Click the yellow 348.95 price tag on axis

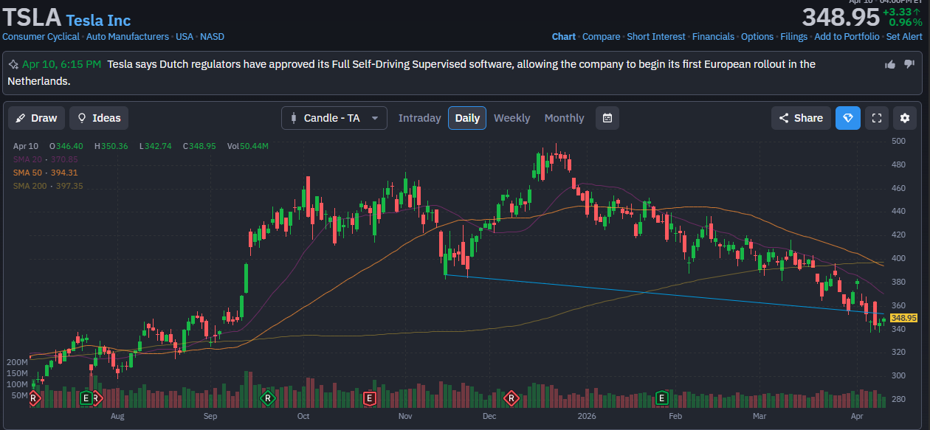(x=903, y=318)
